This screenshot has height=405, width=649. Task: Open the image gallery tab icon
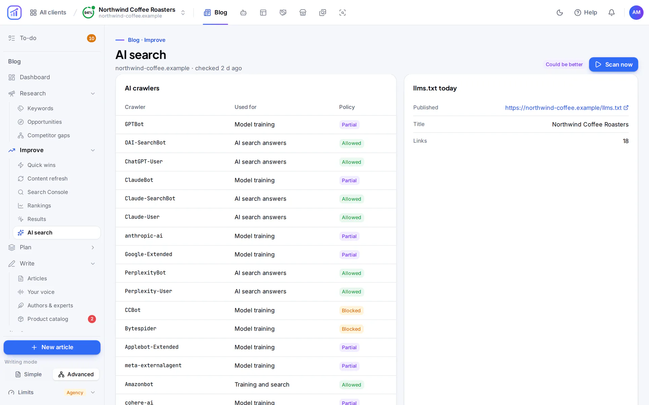(x=323, y=12)
